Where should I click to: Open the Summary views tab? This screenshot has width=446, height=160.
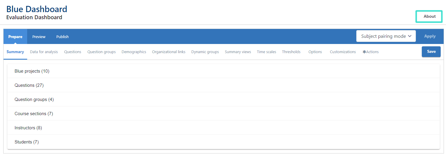pos(238,52)
